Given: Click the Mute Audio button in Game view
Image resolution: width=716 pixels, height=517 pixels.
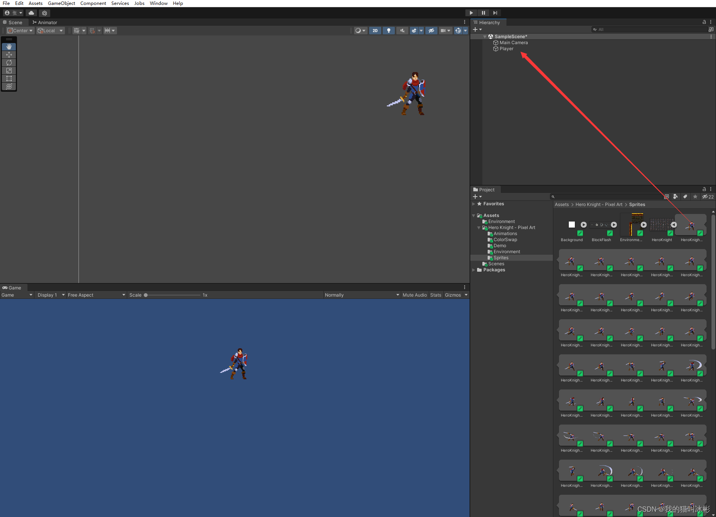Looking at the screenshot, I should click(x=414, y=295).
